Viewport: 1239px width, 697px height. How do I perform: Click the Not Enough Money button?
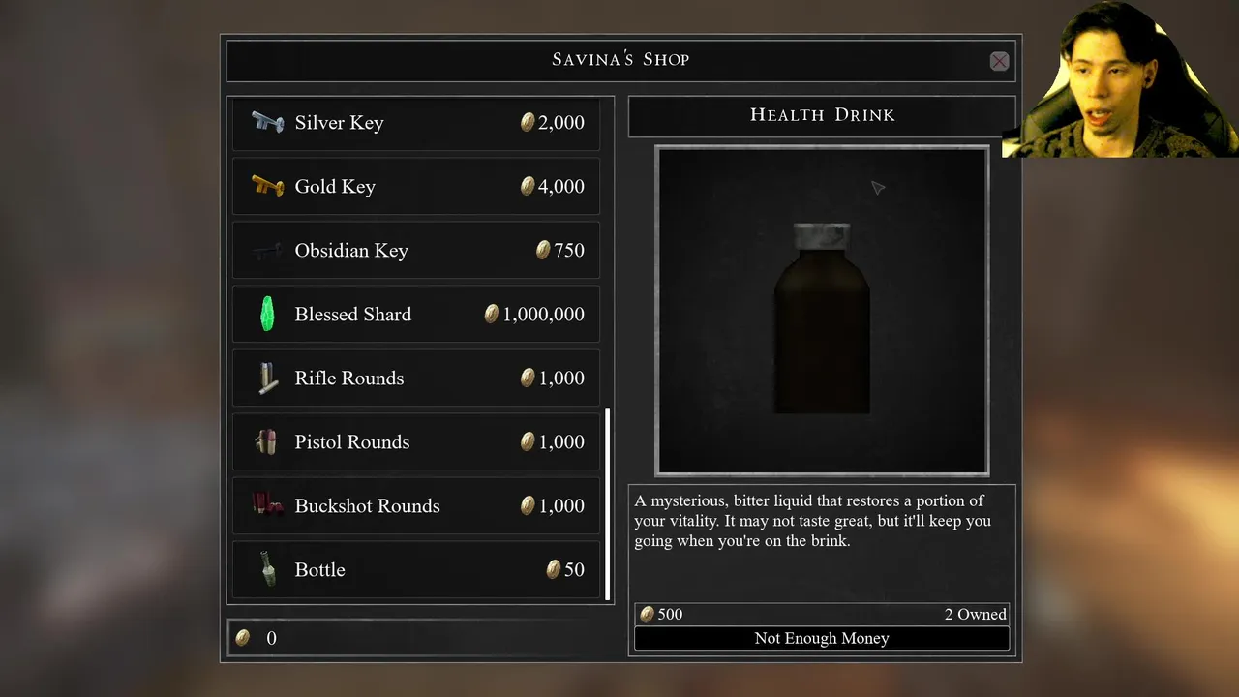pos(822,638)
